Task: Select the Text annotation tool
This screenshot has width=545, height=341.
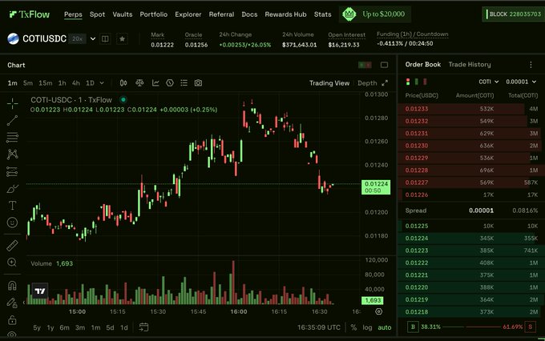Action: tap(12, 205)
